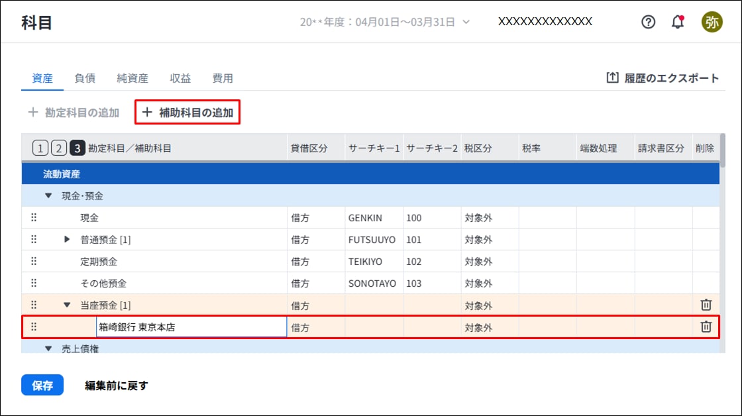Click the 履歴のエクスポート export icon
The image size is (742, 416).
coord(612,78)
